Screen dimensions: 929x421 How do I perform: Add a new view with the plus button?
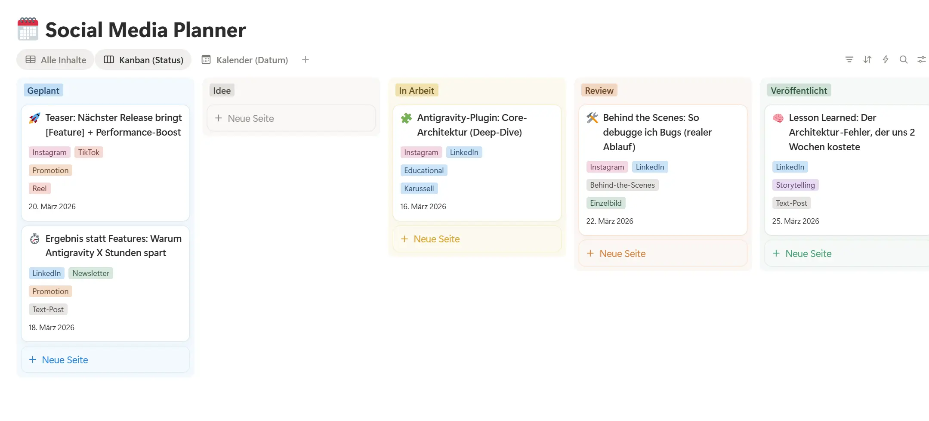click(x=305, y=59)
